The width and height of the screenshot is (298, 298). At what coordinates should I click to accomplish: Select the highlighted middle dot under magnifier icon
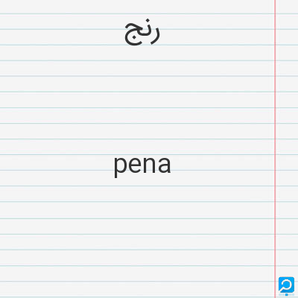(286, 295)
